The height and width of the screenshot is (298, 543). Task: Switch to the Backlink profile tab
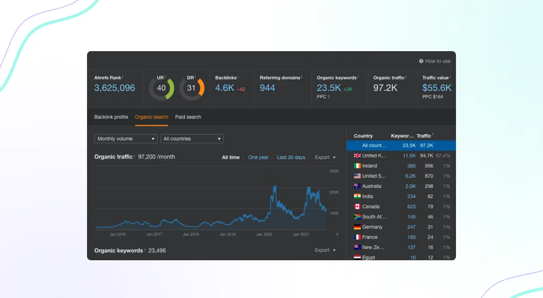click(x=111, y=117)
